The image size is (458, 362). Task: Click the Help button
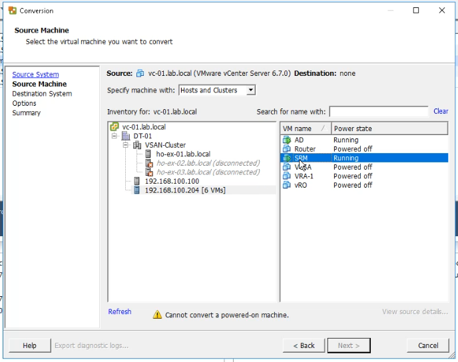[29, 345]
